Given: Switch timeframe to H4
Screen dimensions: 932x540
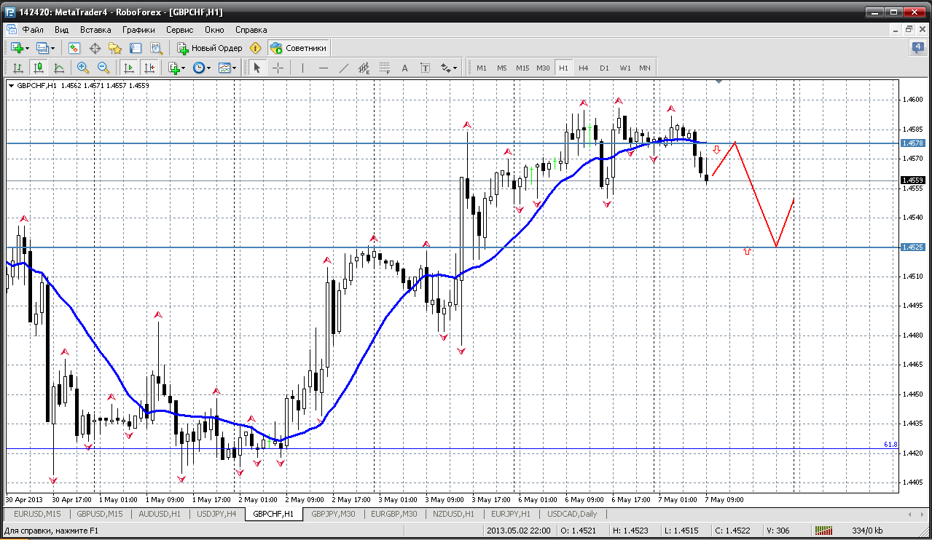Looking at the screenshot, I should pyautogui.click(x=584, y=68).
